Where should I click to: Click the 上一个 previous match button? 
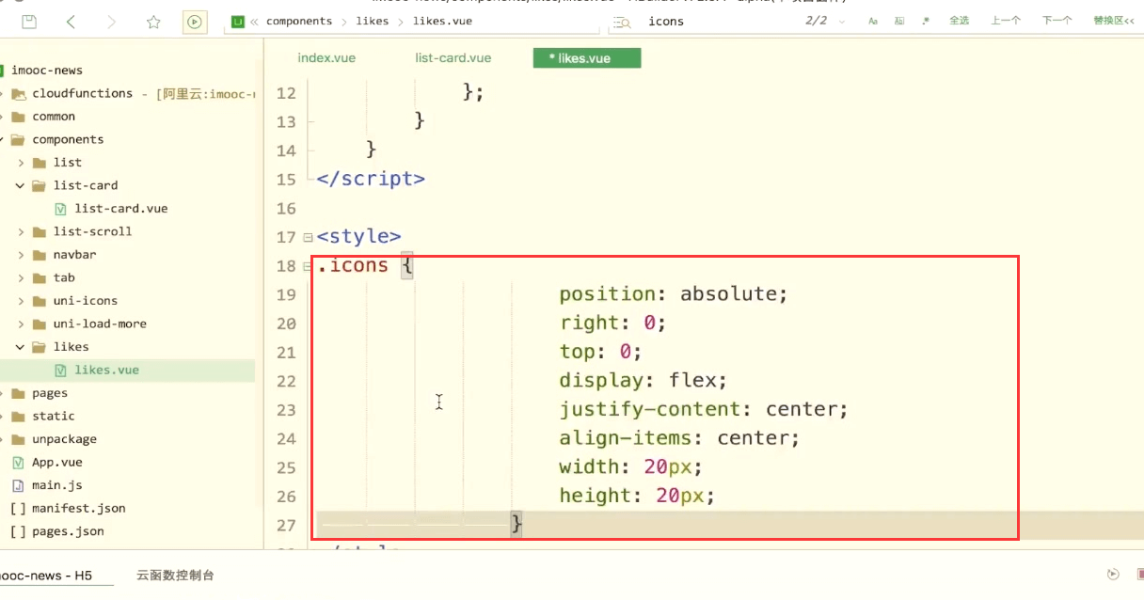coord(1006,21)
